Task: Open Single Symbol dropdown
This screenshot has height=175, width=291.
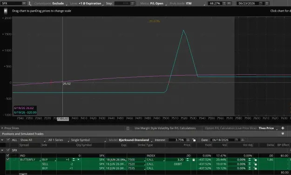Action: [x=88, y=140]
